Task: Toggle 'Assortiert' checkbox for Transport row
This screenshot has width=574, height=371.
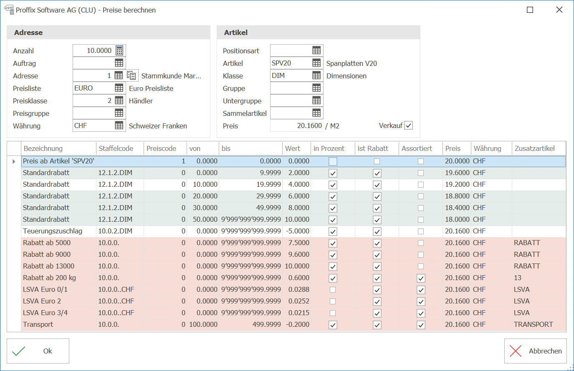Action: 421,325
